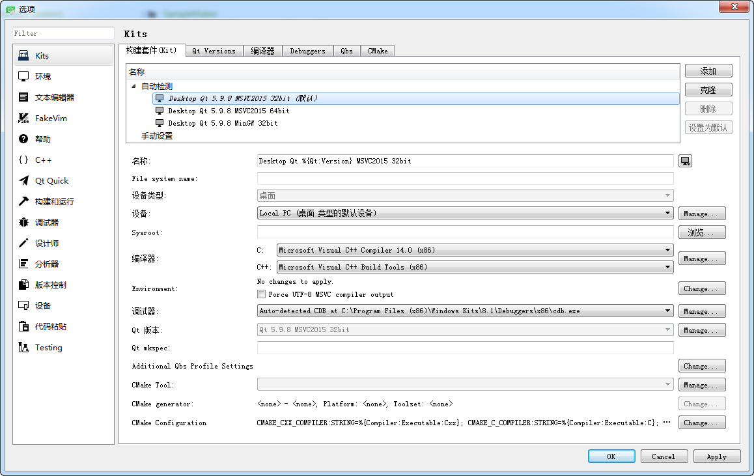Clone the kit with 克隆 button
This screenshot has width=754, height=476.
708,89
